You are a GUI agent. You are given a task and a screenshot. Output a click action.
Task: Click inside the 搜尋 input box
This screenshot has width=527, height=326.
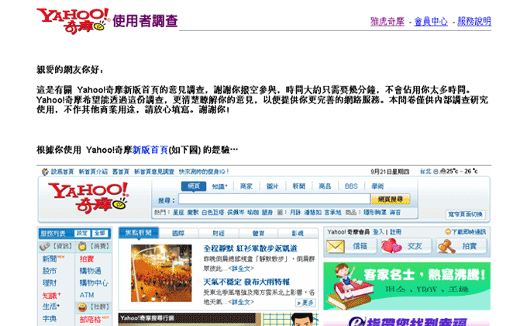coord(274,199)
